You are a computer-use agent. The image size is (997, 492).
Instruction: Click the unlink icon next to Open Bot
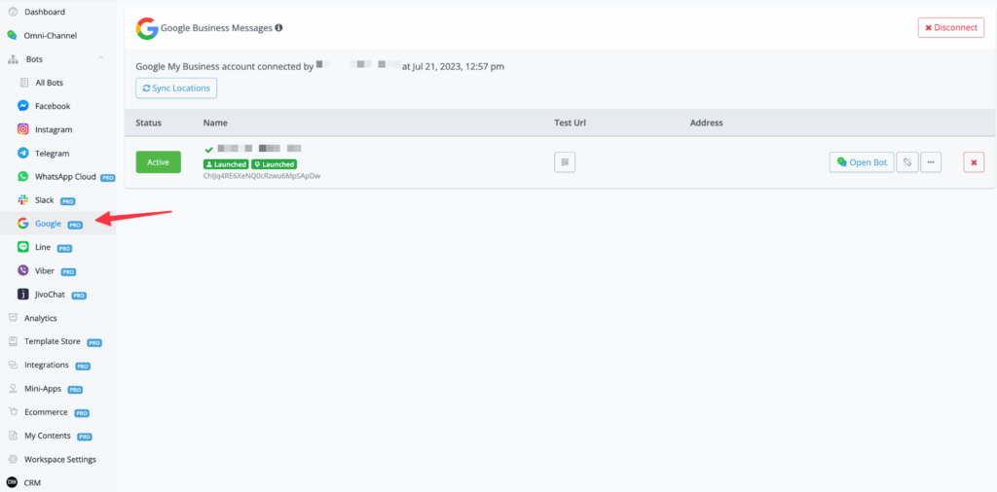(x=907, y=162)
